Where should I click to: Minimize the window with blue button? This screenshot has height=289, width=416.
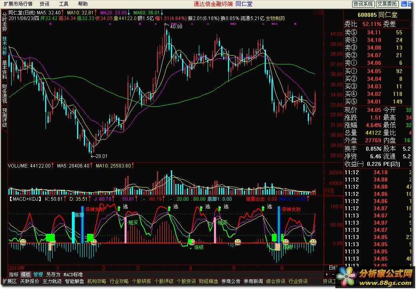pos(404,4)
